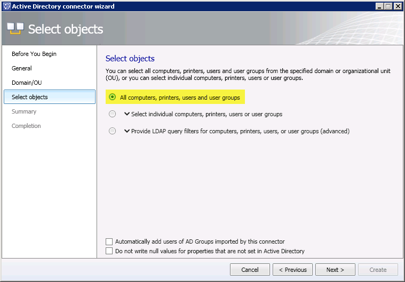Go to the Before You Begin step
The width and height of the screenshot is (405, 282).
[34, 54]
